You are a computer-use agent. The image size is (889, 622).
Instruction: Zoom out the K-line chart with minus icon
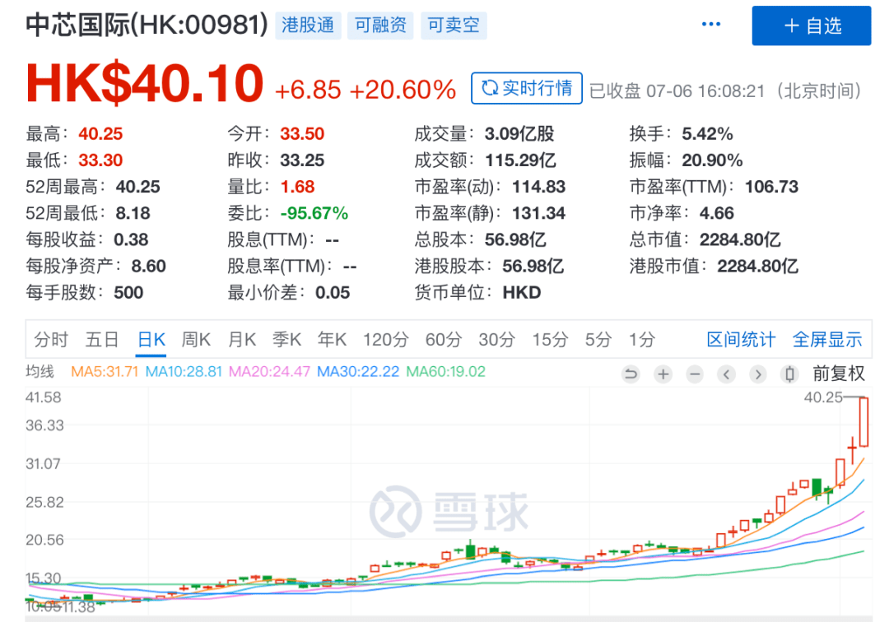(695, 374)
